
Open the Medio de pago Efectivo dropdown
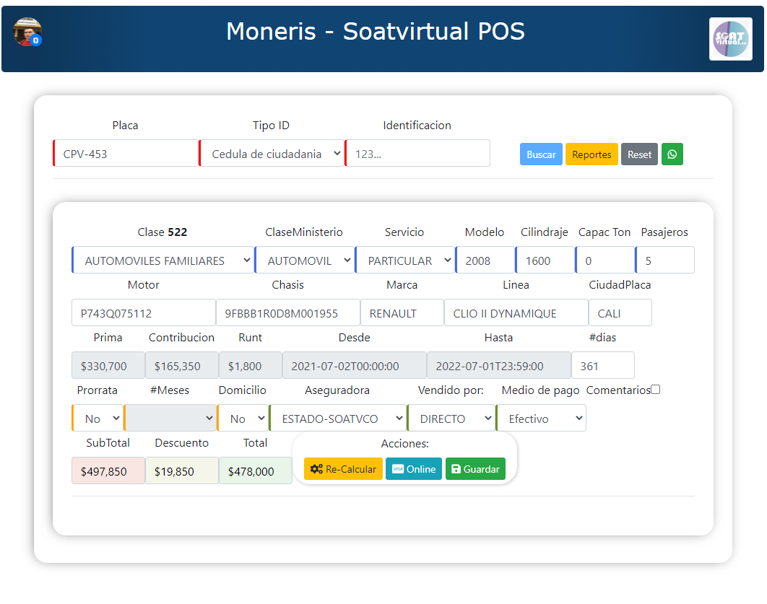[x=541, y=419]
